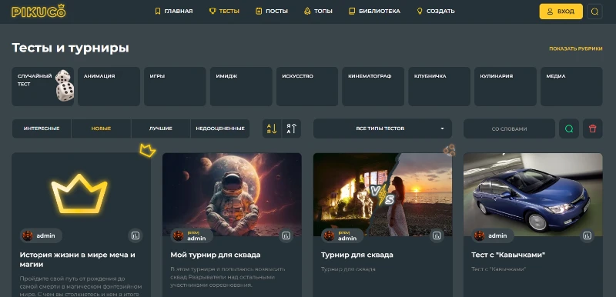Open Случайный тест category tile

click(43, 86)
